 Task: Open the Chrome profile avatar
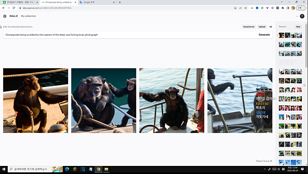pyautogui.click(x=293, y=8)
